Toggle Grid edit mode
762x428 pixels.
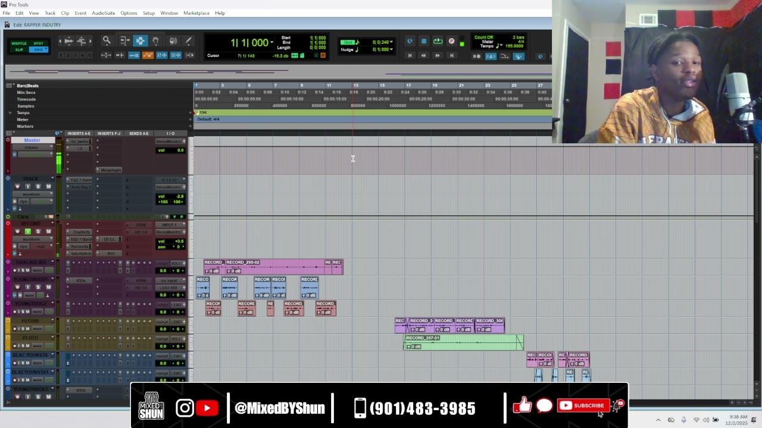coord(39,49)
